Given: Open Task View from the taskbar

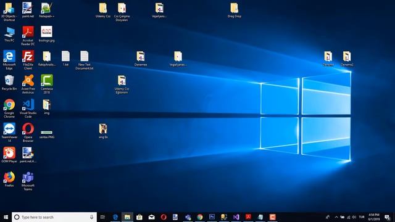Looking at the screenshot, I should (x=102, y=217).
